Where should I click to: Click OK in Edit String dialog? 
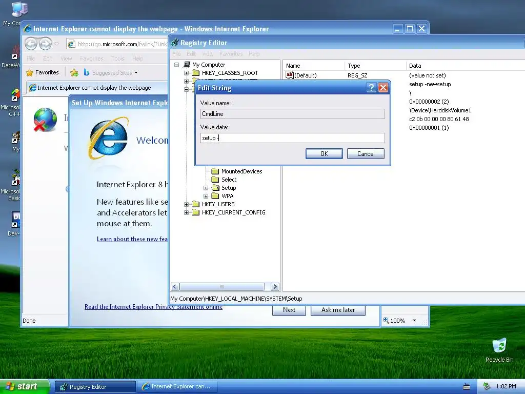(324, 154)
